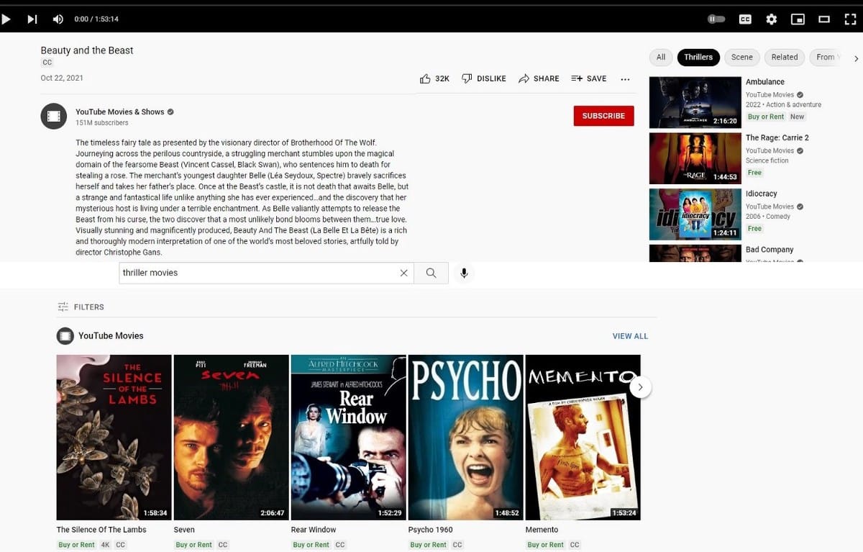863x552 pixels.
Task: Toggle autoplay in the player bar
Action: click(716, 19)
